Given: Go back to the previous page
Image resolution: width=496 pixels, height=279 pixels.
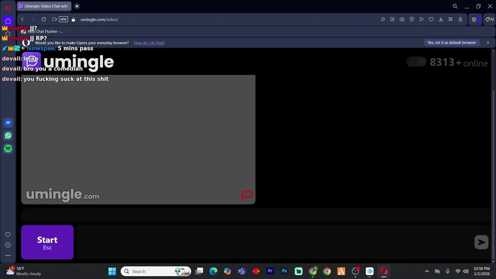Looking at the screenshot, I should [22, 19].
